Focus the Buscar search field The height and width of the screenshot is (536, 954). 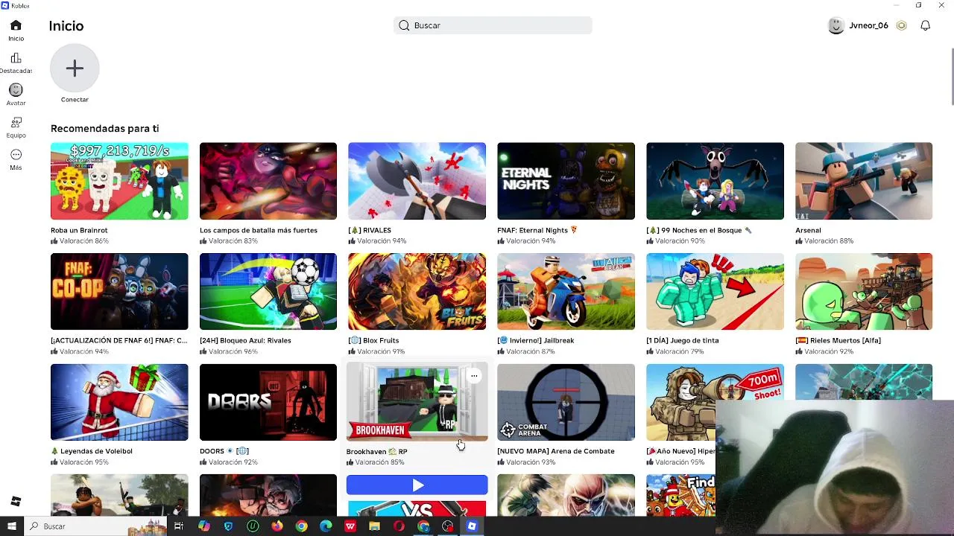pyautogui.click(x=493, y=25)
